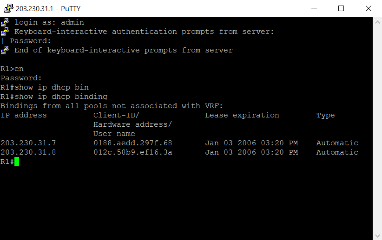Click hardware address 012c.58b9.ef16.3a

tap(133, 152)
